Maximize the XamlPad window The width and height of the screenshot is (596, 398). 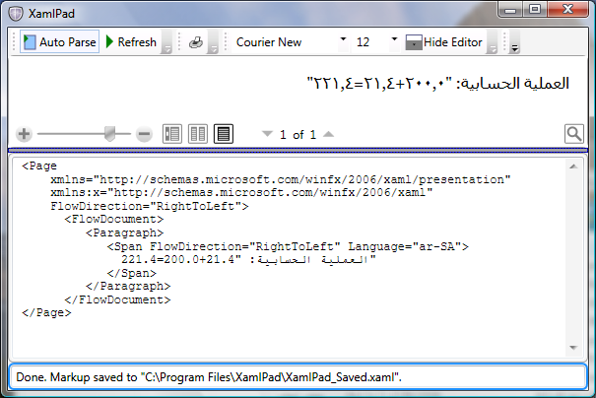(535, 10)
